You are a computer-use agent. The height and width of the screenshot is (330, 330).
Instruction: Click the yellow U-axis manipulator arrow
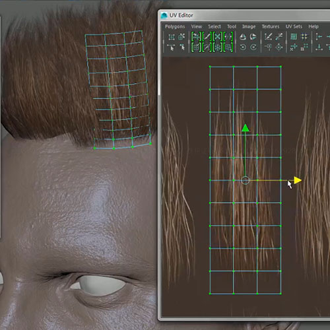[298, 180]
